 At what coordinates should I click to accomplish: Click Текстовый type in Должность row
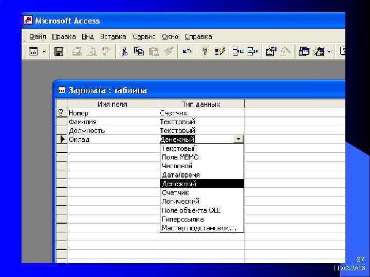pyautogui.click(x=201, y=130)
